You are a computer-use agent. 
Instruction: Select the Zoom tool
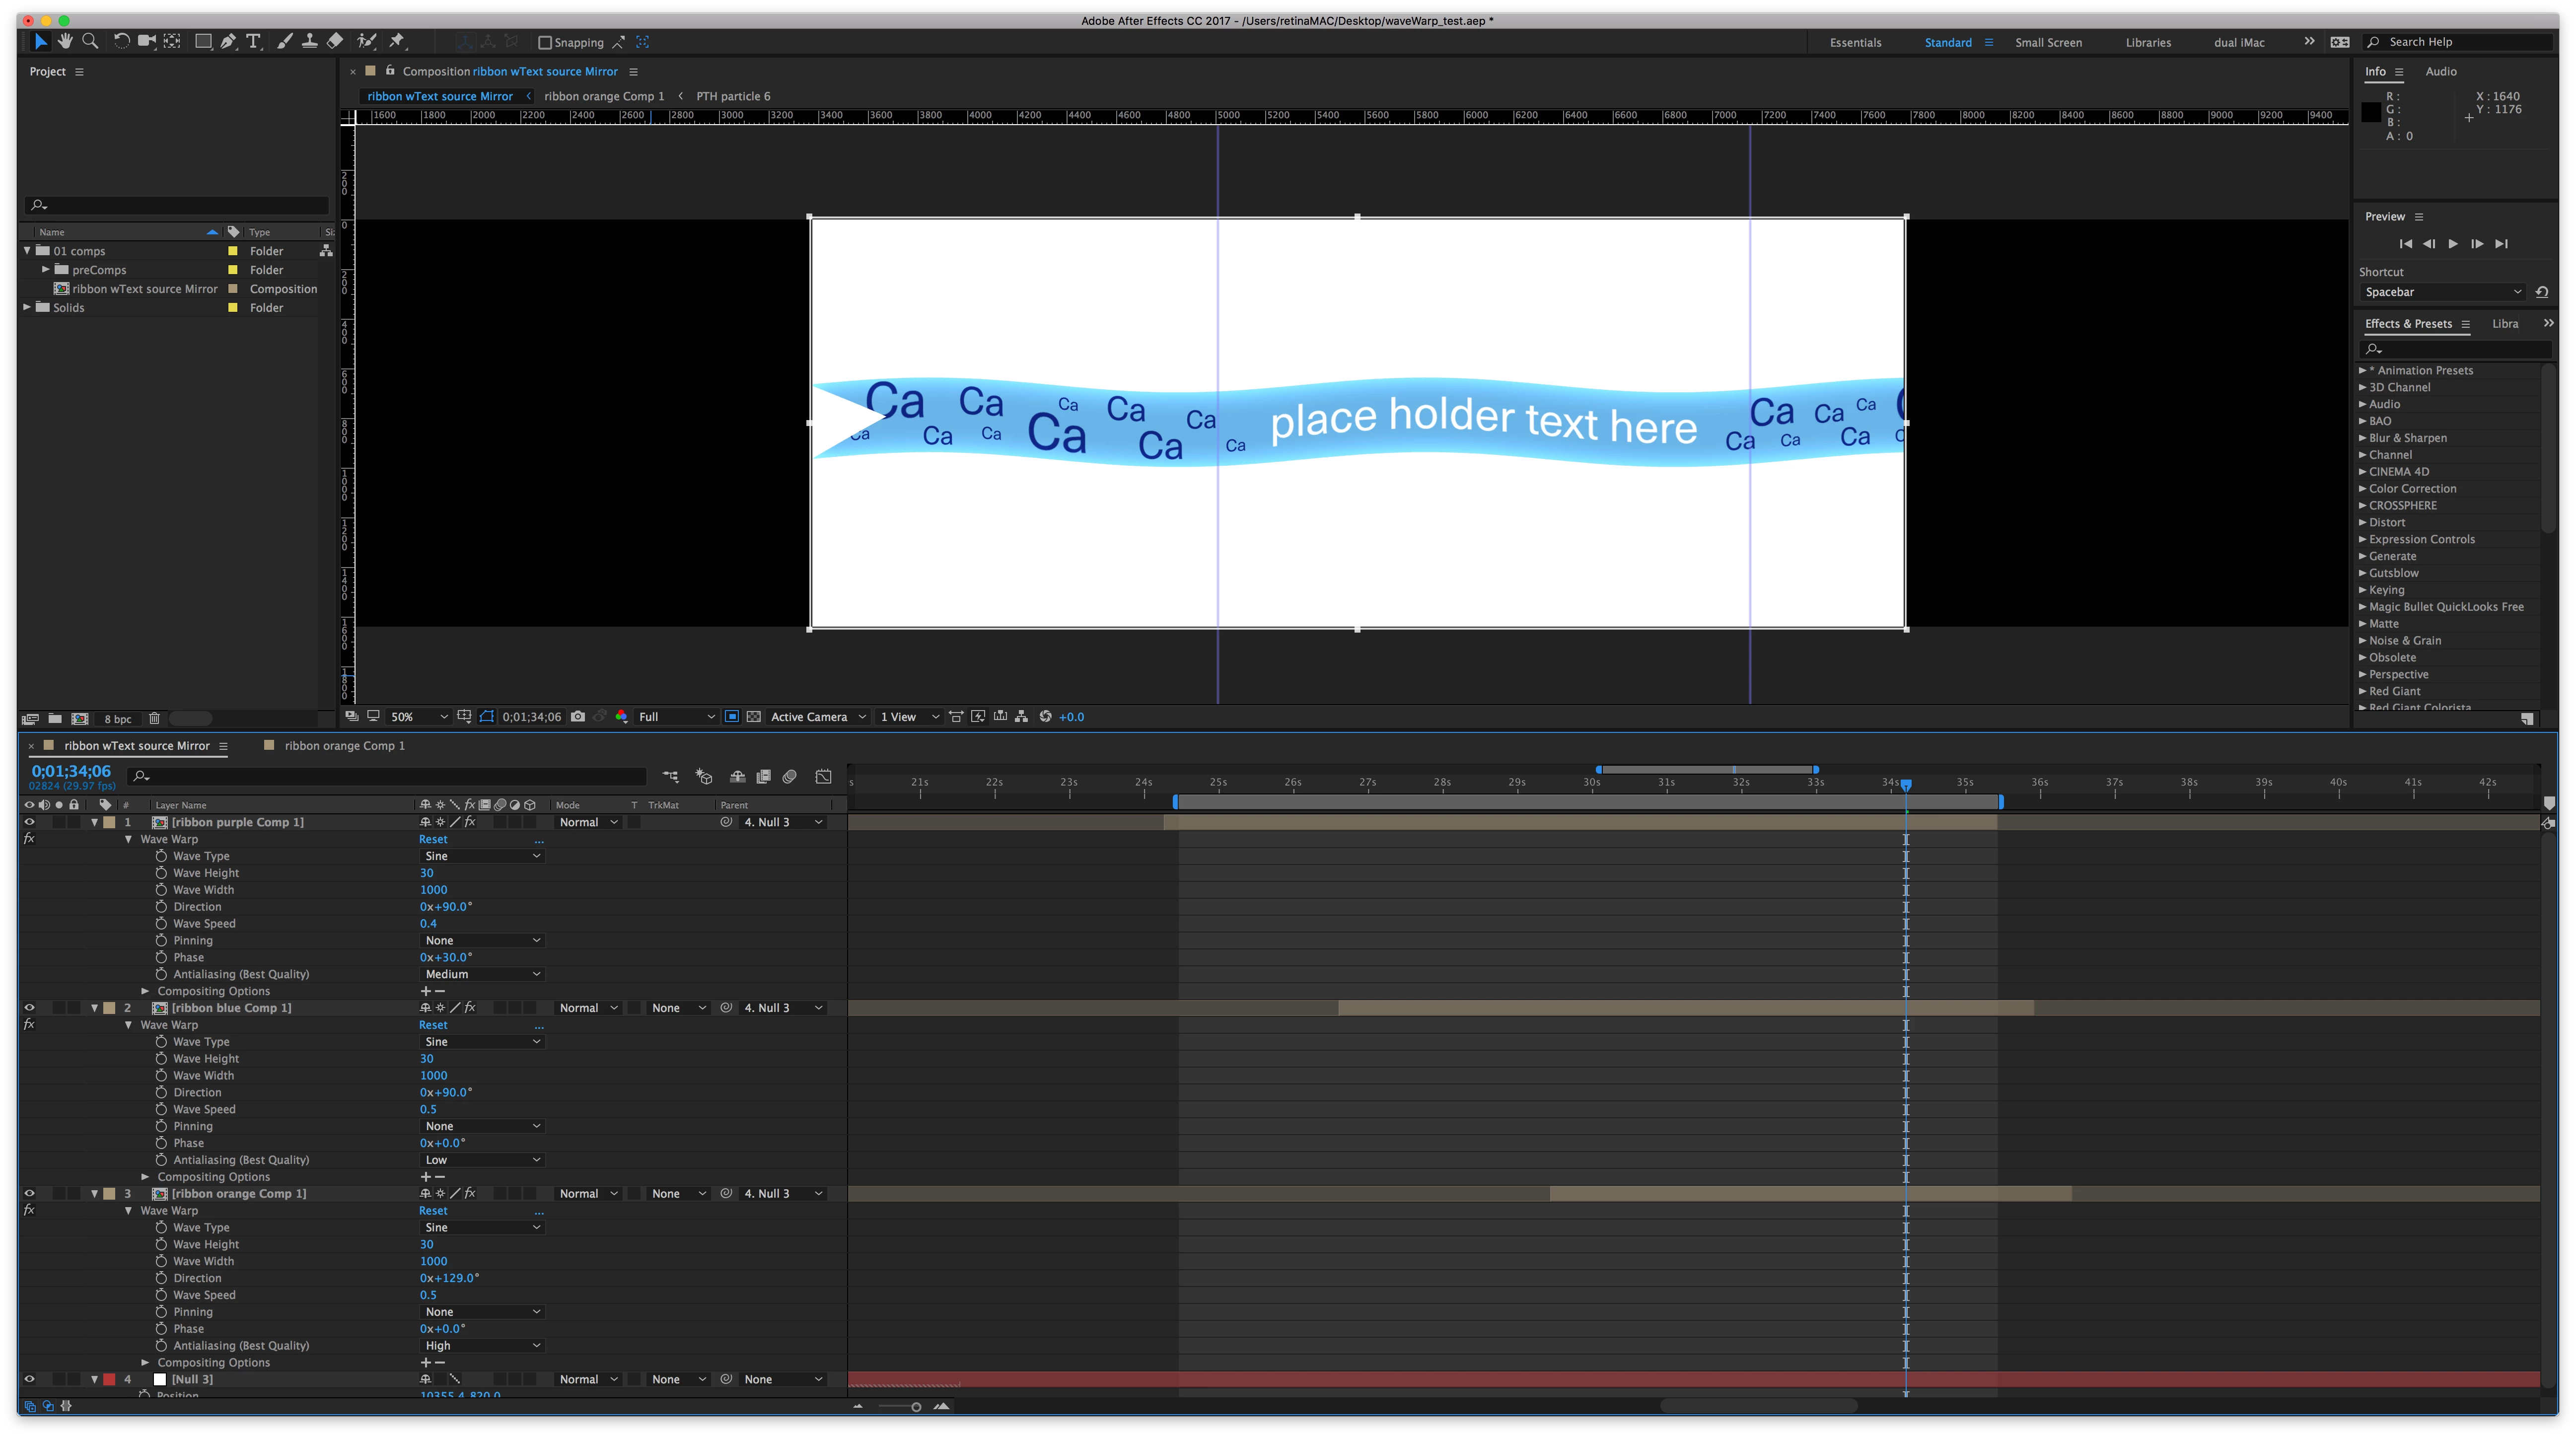(90, 41)
